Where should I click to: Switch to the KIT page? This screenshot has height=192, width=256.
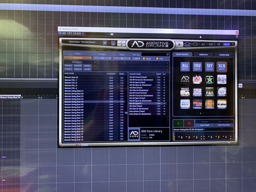(203, 44)
